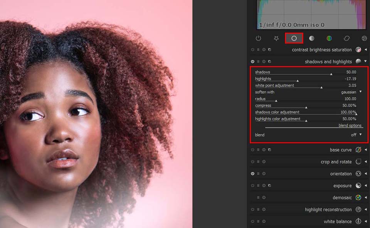This screenshot has width=370, height=228.
Task: Enable the base curve module
Action: point(252,150)
